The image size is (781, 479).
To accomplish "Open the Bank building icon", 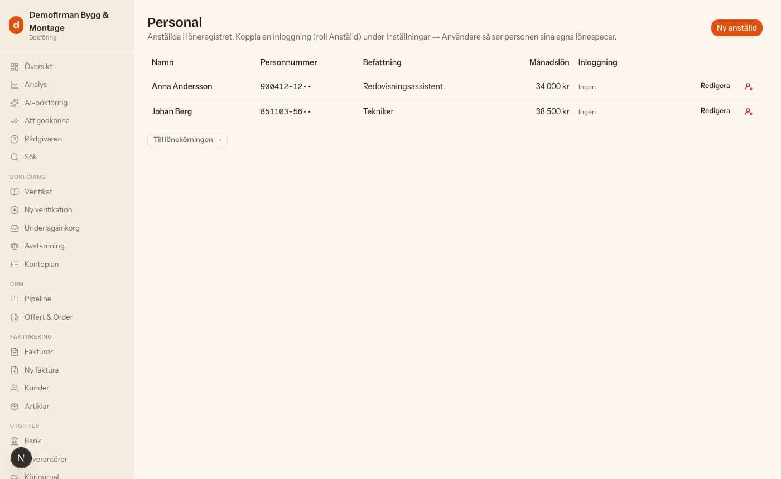I will pos(15,441).
